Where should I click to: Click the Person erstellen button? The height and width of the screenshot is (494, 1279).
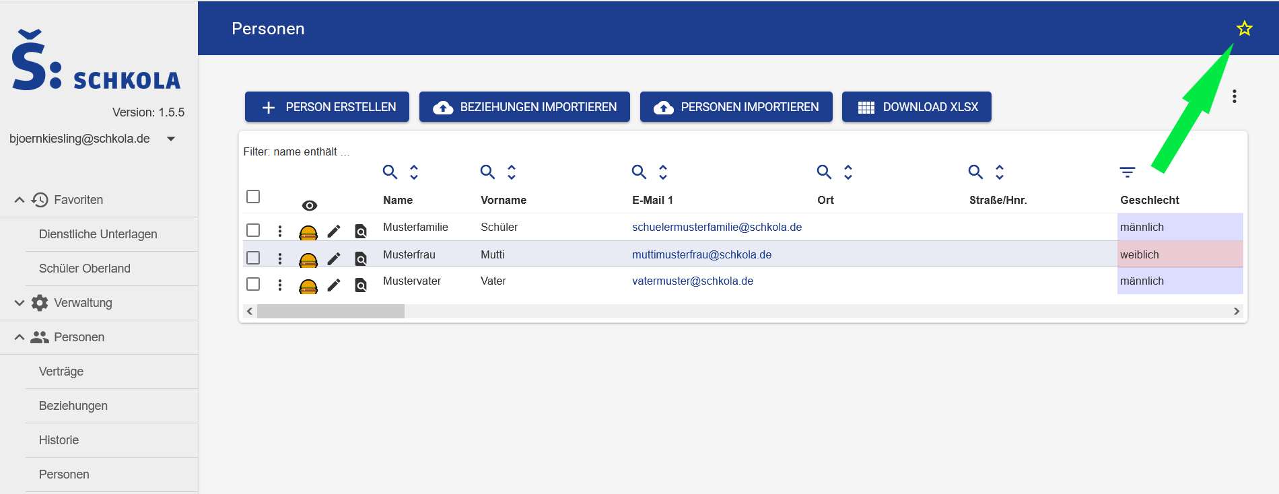pos(327,107)
